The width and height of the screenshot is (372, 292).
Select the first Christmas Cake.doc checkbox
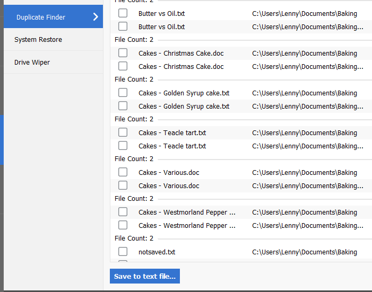(123, 53)
